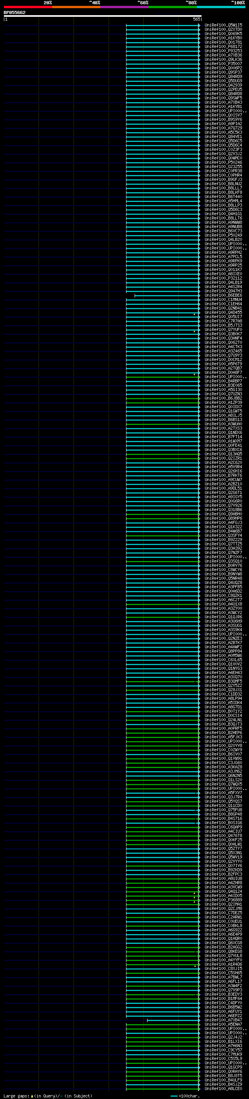Click the UniRef100_B6EBE6 hit name
Image resolution: width=249 pixels, height=1099 pixels.
tap(223, 295)
